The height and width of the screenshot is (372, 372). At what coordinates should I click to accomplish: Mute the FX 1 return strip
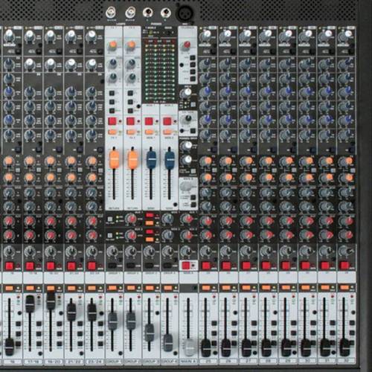tap(112, 121)
